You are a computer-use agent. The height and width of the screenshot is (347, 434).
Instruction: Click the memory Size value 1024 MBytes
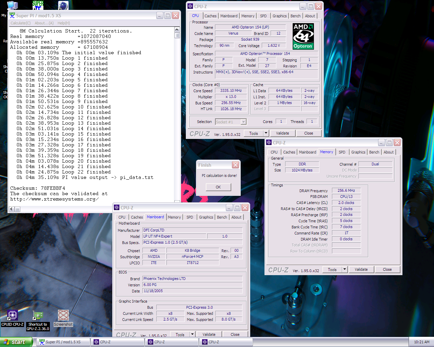[x=302, y=170]
